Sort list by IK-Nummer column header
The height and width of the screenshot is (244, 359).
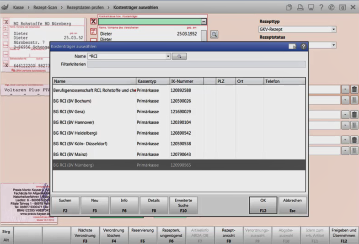click(186, 81)
